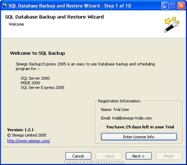Click the 'SQL Server 2000' line
This screenshot has width=187, height=165.
point(35,78)
